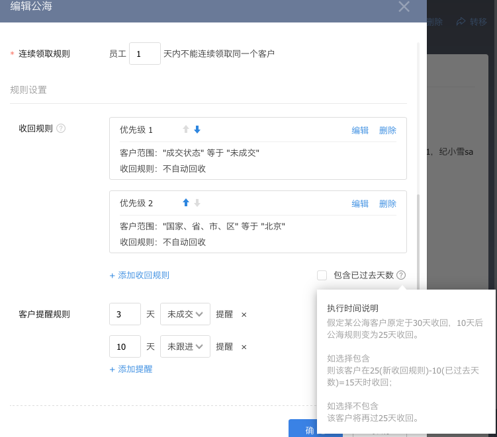Image resolution: width=497 pixels, height=437 pixels.
Task: Delete the 优先级 2 recall rule
Action: (388, 204)
